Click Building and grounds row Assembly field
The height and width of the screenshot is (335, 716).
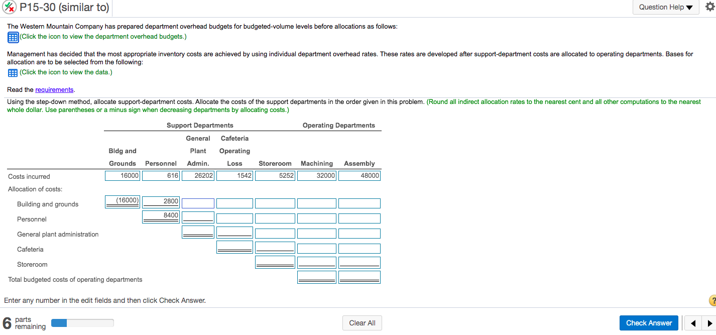pyautogui.click(x=360, y=203)
